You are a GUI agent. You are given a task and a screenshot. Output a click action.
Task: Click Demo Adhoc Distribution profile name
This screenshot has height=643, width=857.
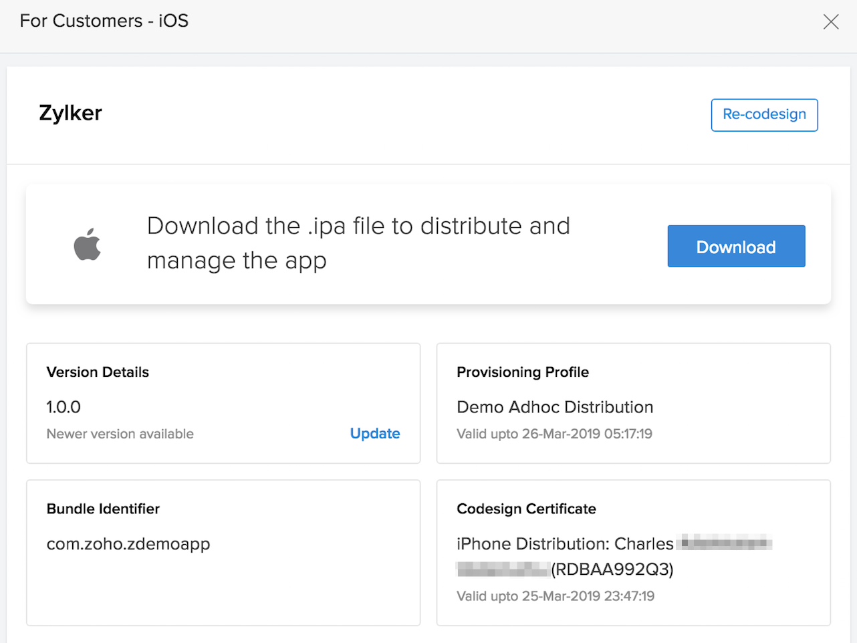click(x=555, y=407)
